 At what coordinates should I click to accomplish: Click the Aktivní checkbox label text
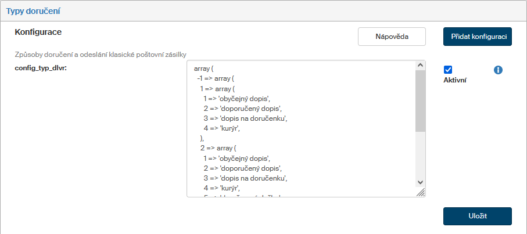pos(455,81)
